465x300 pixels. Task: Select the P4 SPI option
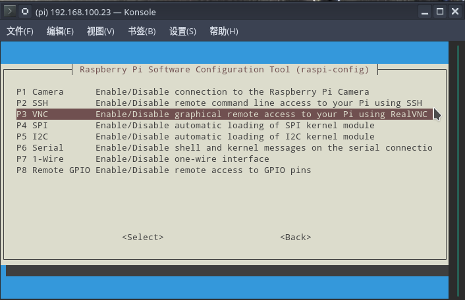pos(225,126)
